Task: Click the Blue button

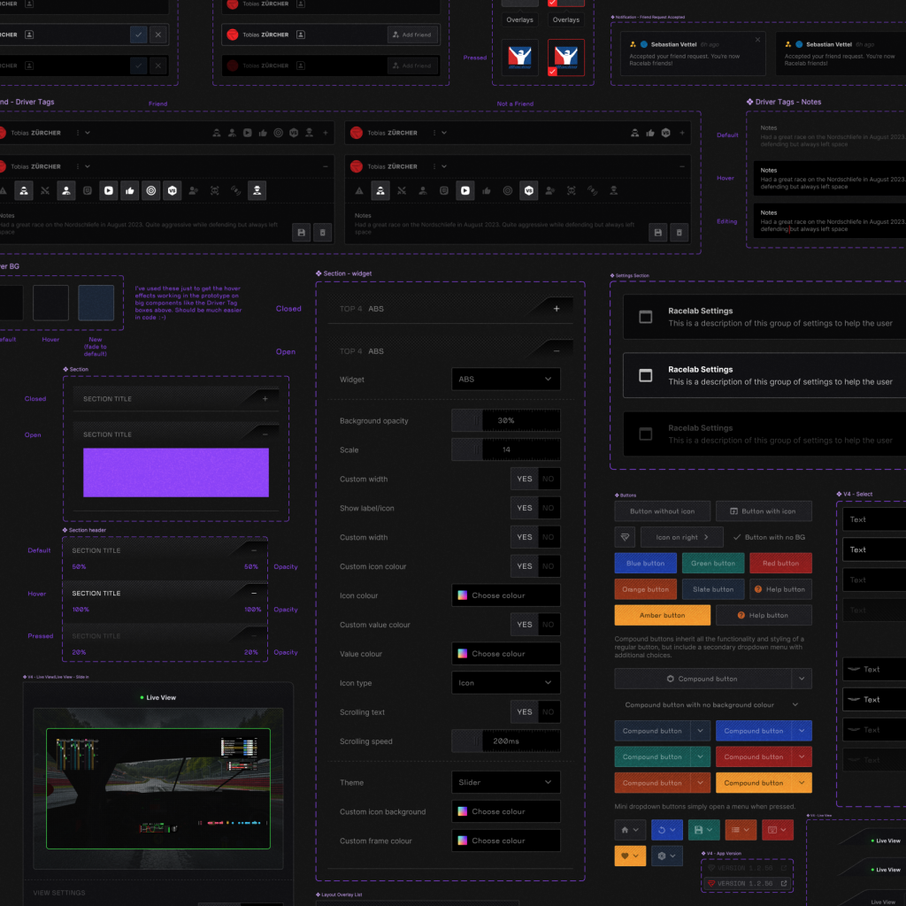Action: tap(645, 563)
